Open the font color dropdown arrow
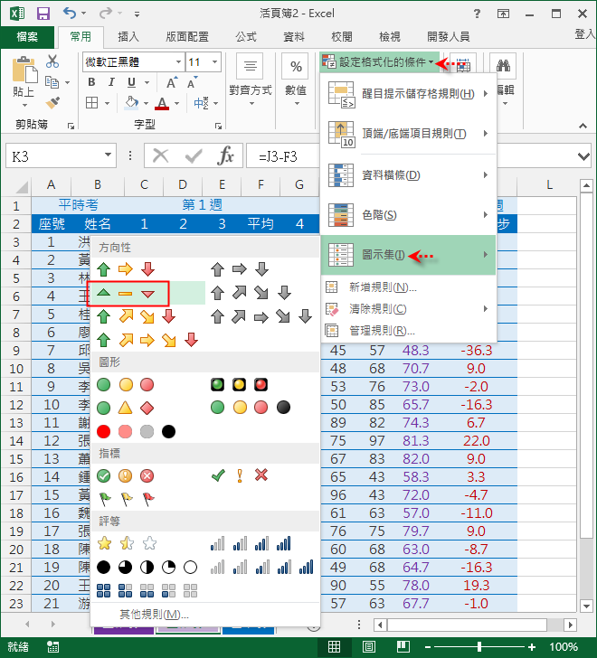Viewport: 597px width, 658px height. (x=177, y=103)
